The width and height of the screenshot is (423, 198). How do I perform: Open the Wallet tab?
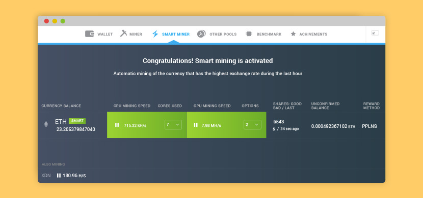click(x=99, y=34)
